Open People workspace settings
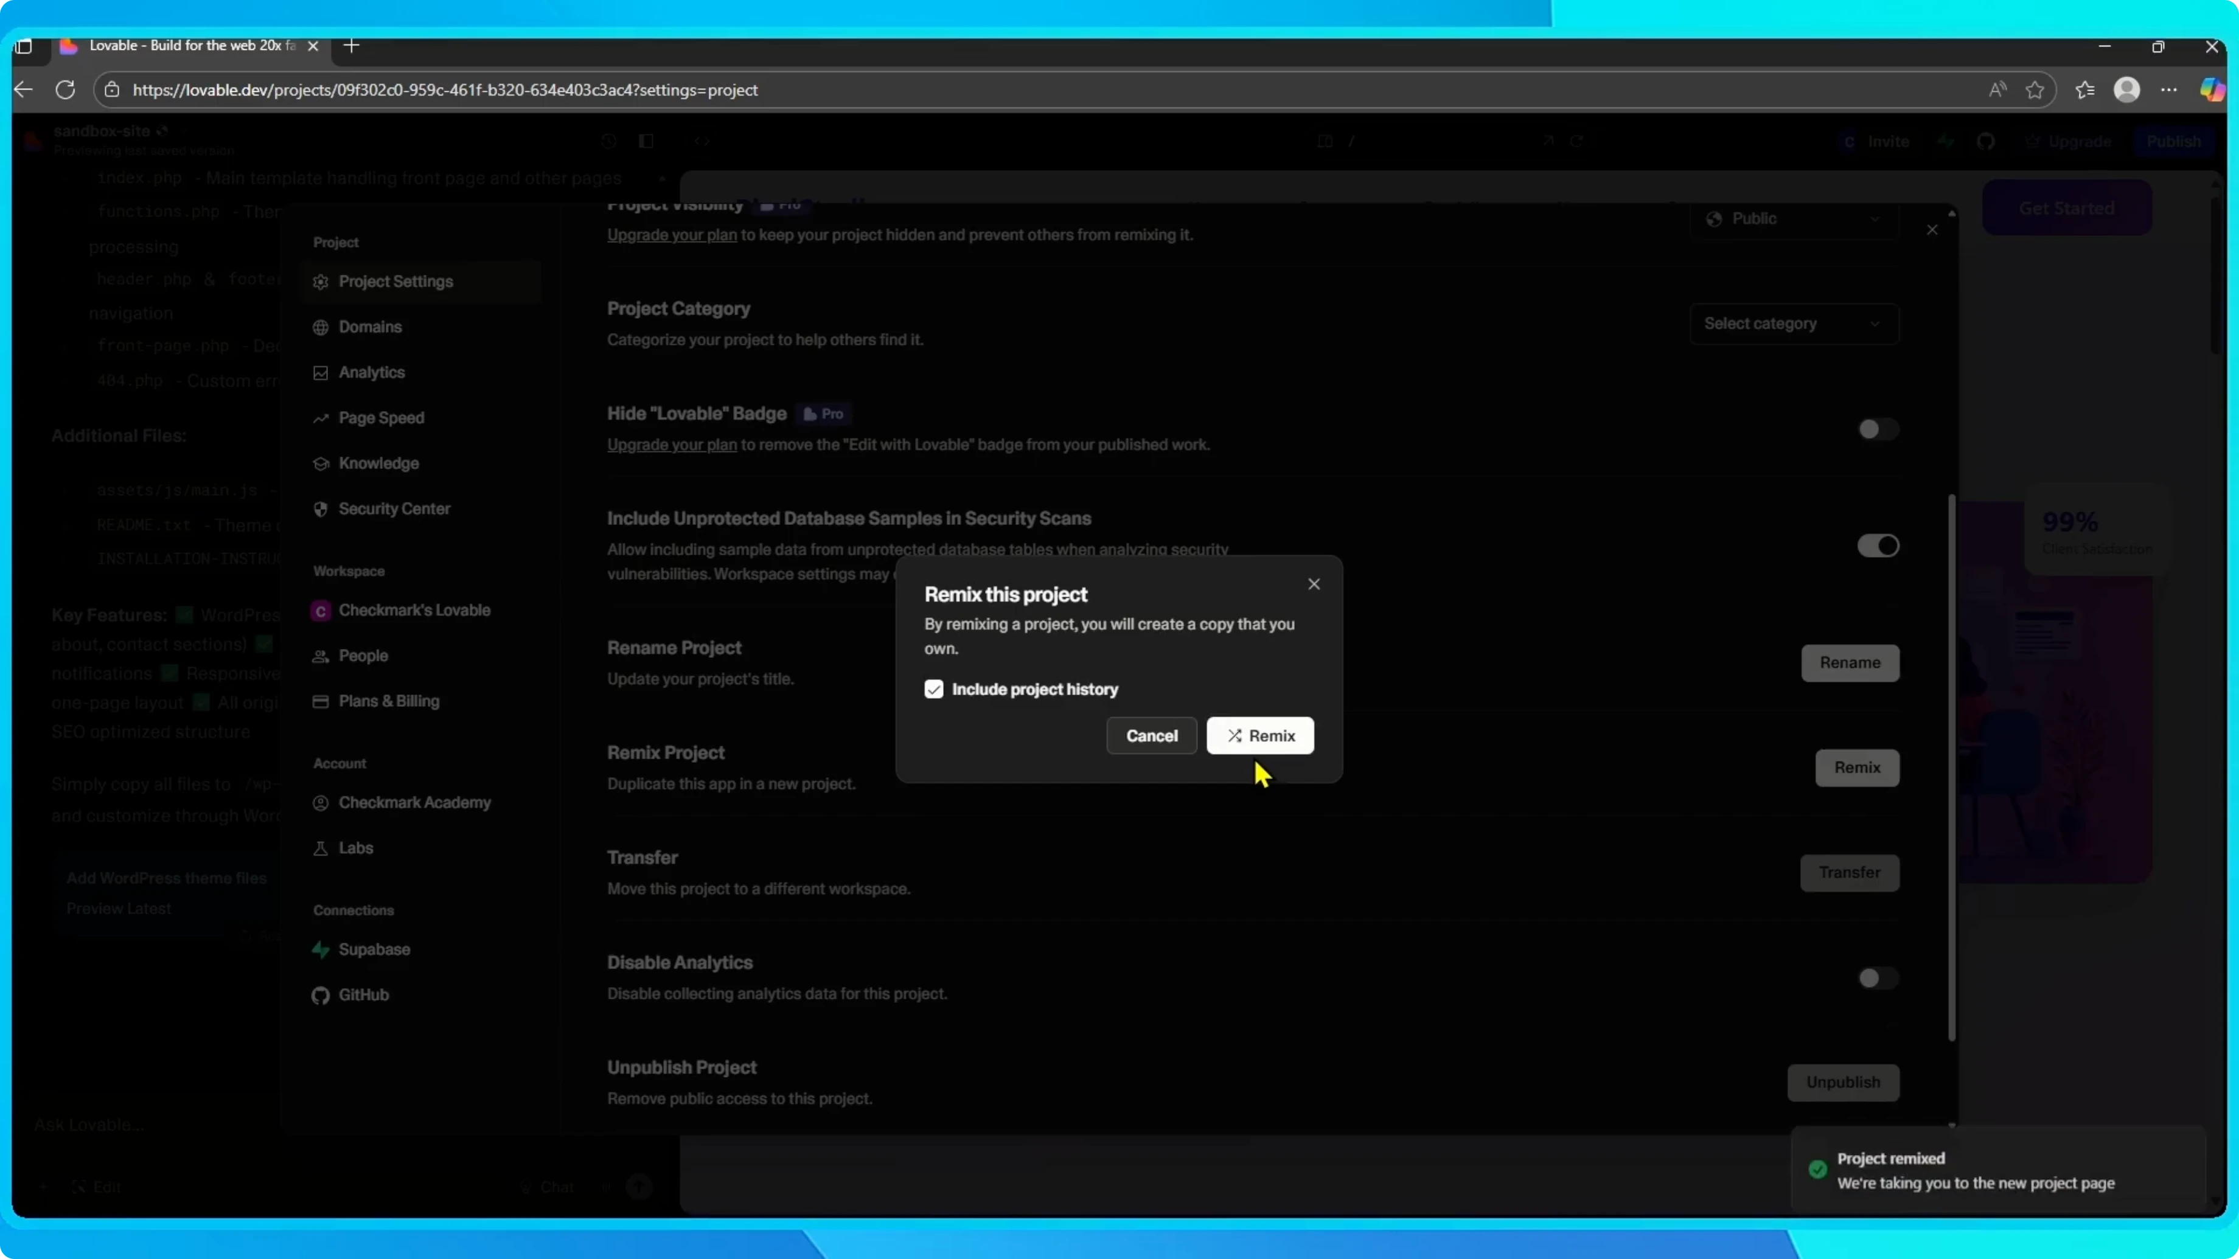This screenshot has width=2239, height=1259. coord(419,655)
